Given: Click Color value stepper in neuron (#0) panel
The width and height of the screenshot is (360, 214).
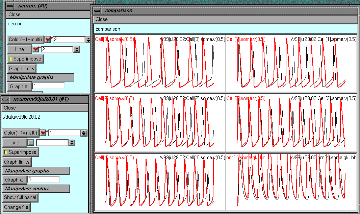Looking at the screenshot, I should (88, 40).
